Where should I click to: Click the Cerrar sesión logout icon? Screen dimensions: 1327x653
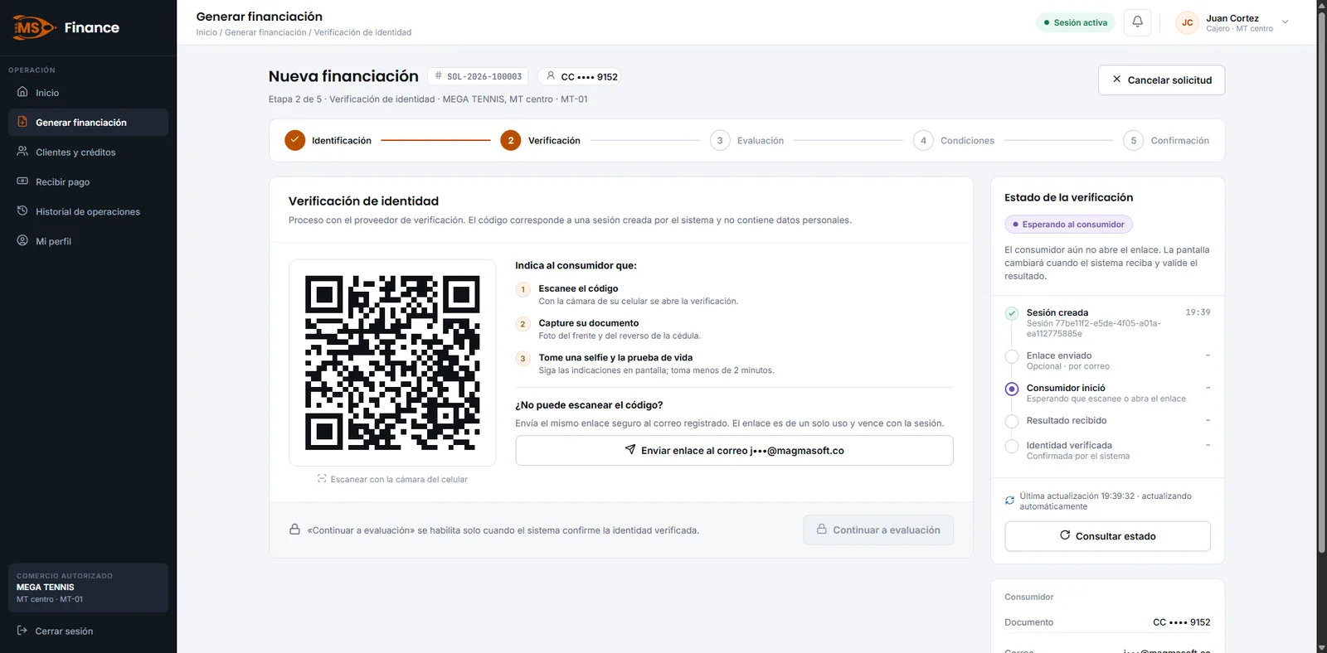tap(22, 631)
